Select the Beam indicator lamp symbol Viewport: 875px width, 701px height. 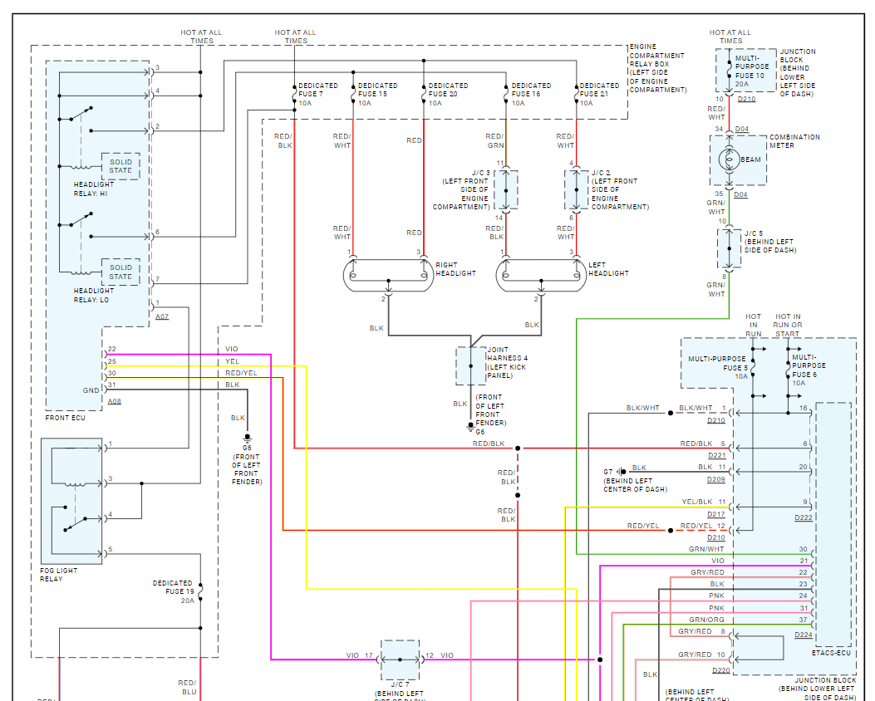(x=729, y=159)
